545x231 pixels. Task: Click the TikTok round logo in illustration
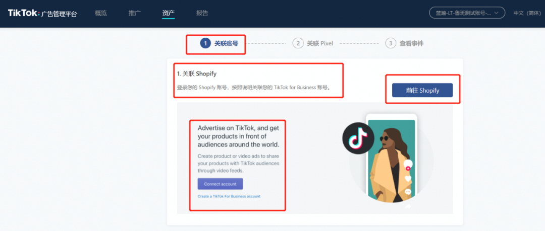click(358, 138)
